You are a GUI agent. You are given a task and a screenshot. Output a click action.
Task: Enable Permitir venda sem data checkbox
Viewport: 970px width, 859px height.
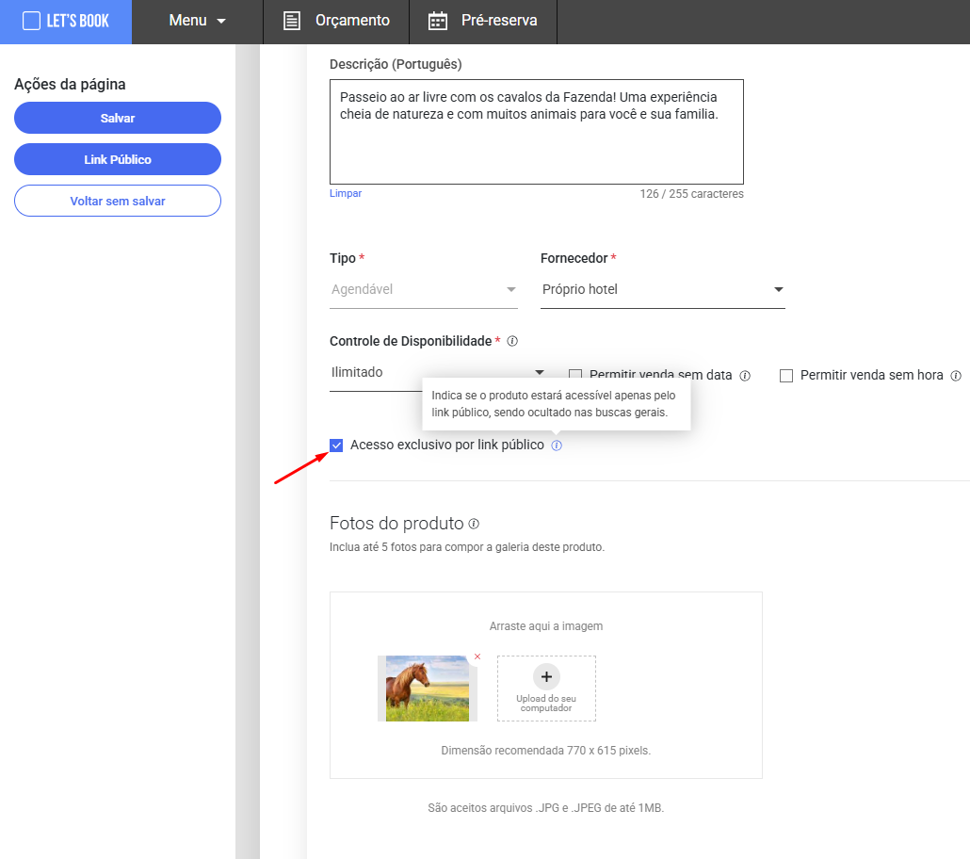coord(575,376)
